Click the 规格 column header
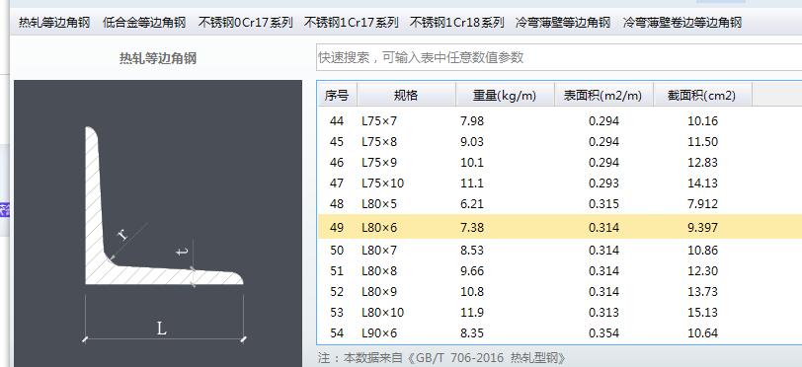This screenshot has height=367, width=802. click(406, 95)
